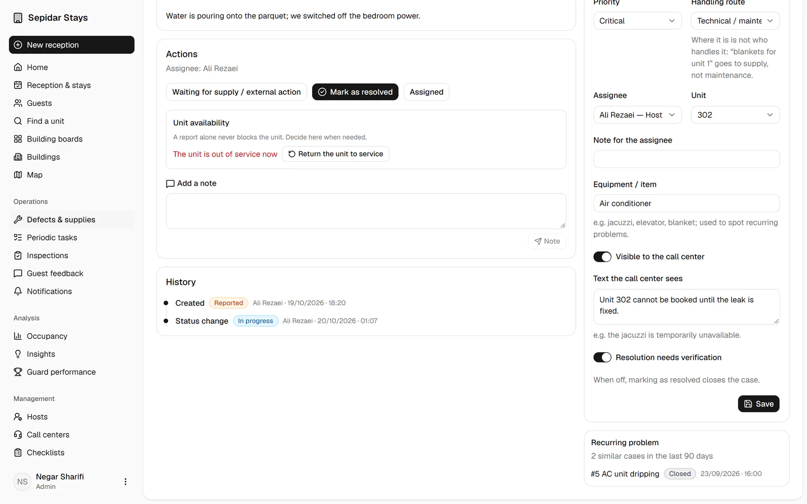Click the Sepidar Stays building logo icon
The width and height of the screenshot is (807, 504).
18,18
